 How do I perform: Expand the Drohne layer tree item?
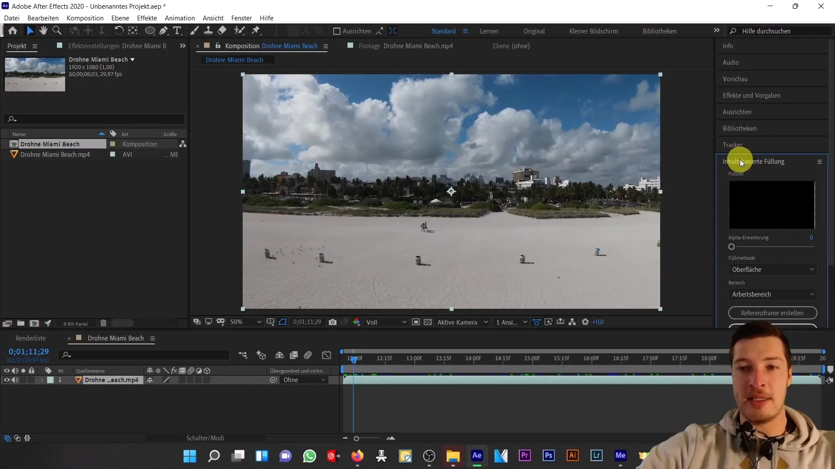[x=41, y=380]
